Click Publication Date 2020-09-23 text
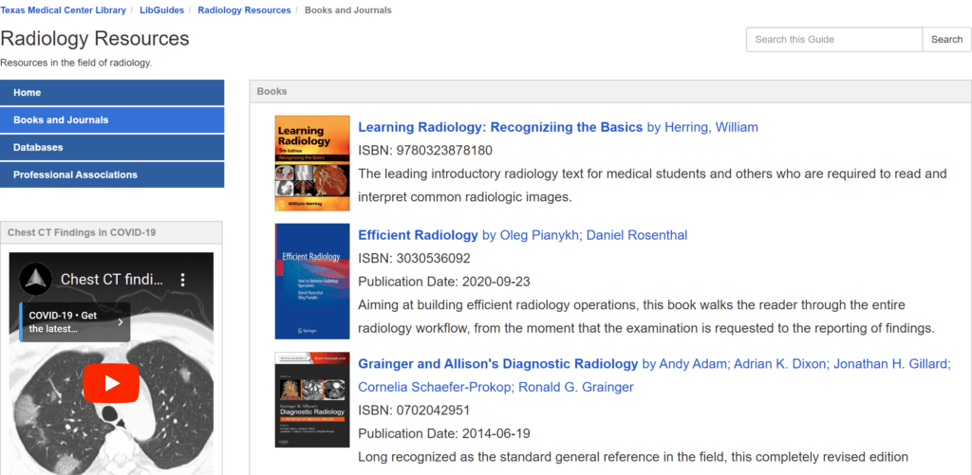The height and width of the screenshot is (475, 972). pyautogui.click(x=444, y=282)
